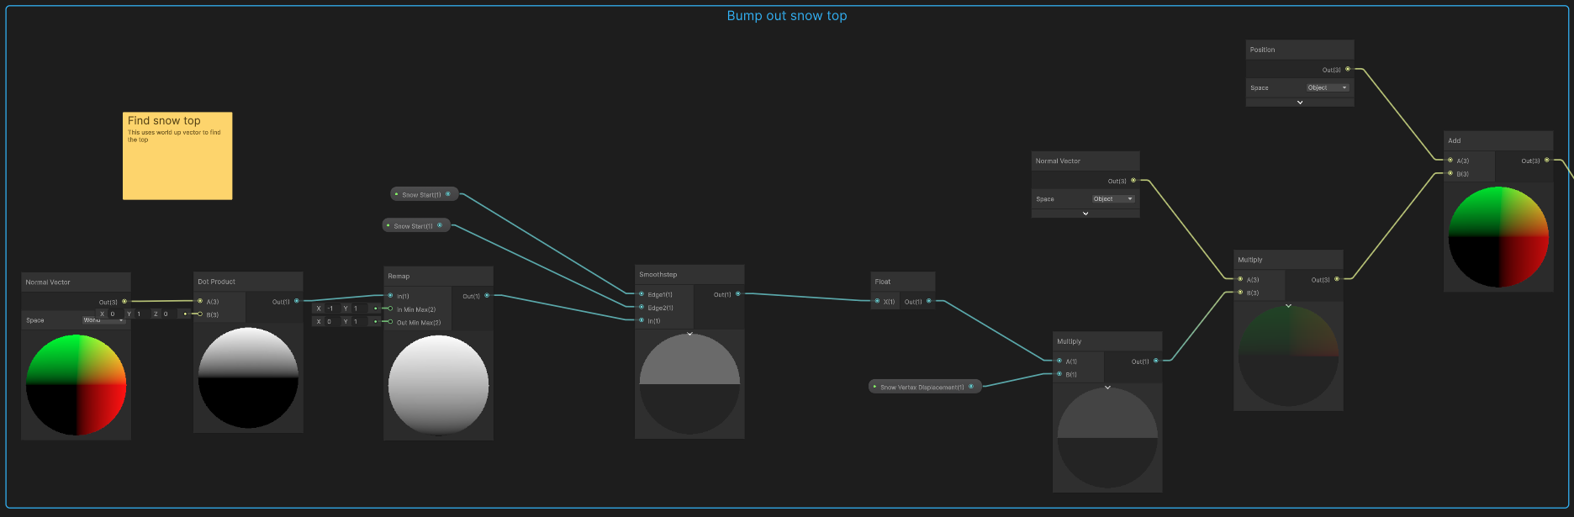This screenshot has width=1574, height=517.
Task: Expand the preview chevron under Position node
Action: [x=1300, y=103]
